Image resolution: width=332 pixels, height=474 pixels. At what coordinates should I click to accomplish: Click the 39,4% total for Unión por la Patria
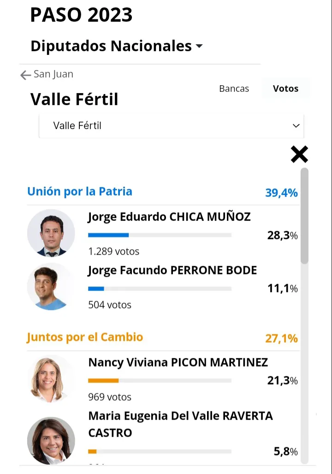click(x=281, y=193)
